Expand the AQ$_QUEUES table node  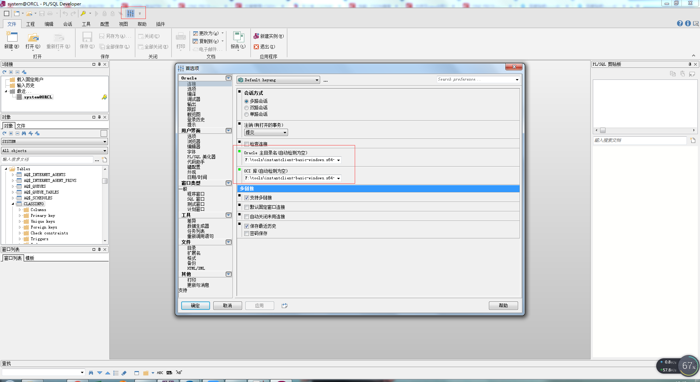(13, 186)
